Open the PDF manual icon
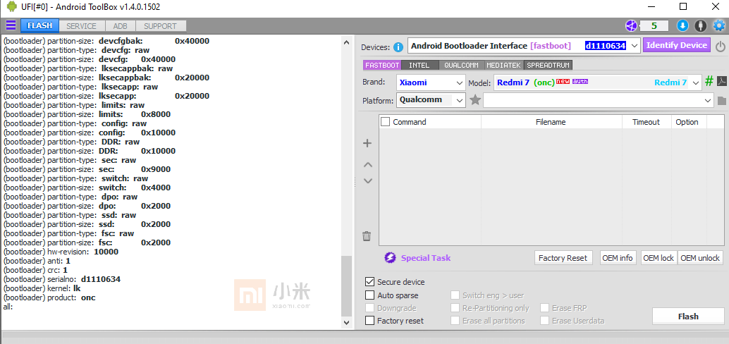This screenshot has height=344, width=729. (x=721, y=82)
